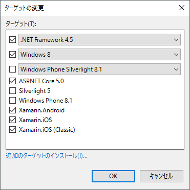Confirm with the OK button
This screenshot has height=190, width=190.
coord(113,176)
